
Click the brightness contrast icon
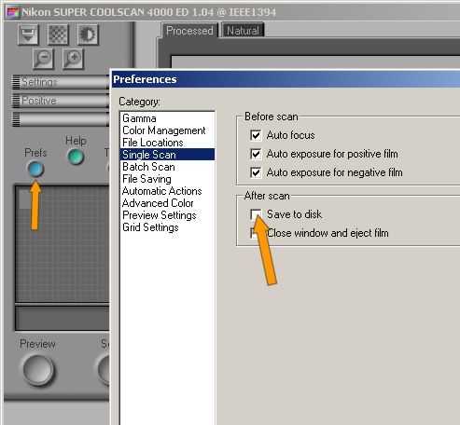click(88, 34)
